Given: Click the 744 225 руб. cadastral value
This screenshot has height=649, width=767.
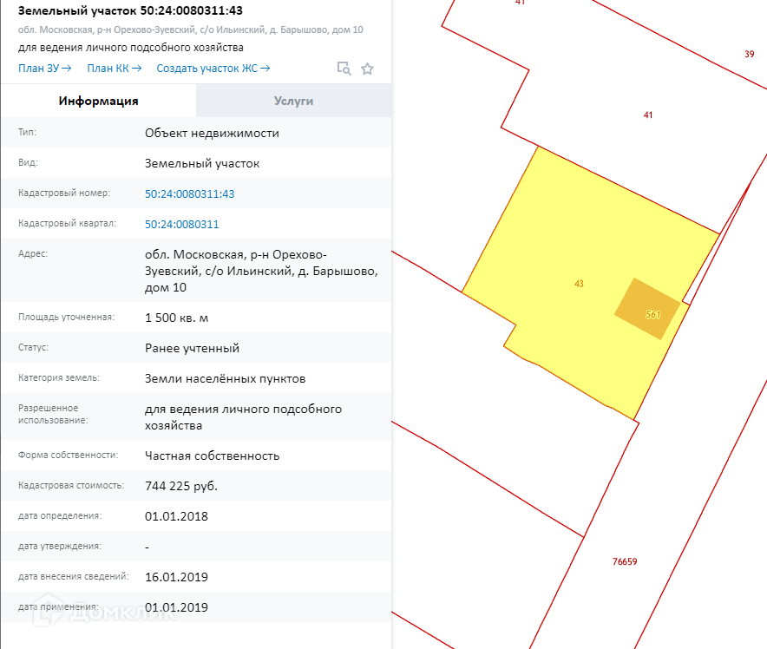Looking at the screenshot, I should (181, 486).
